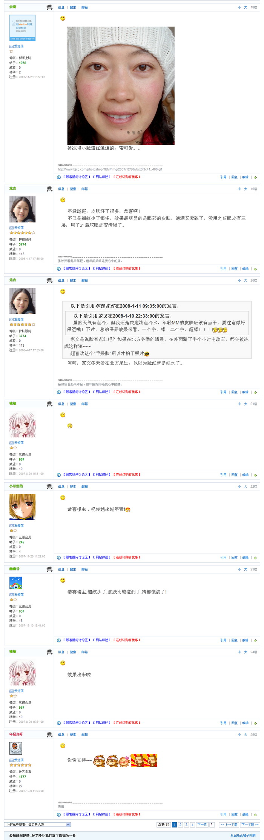Click 下一页 next page button
Screen dimensions: 264x840
click(202, 825)
